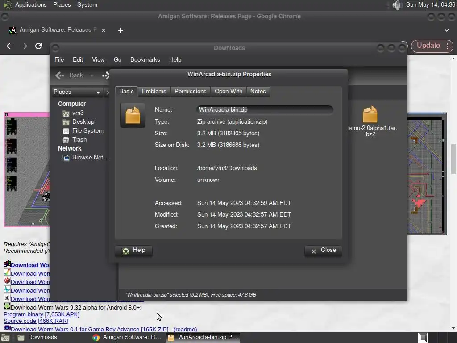Click the Amigan Software tab favicon
This screenshot has width=457, height=343.
[12, 30]
